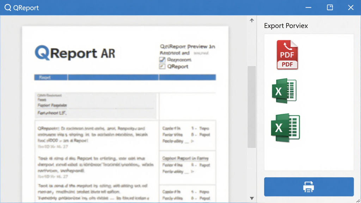Select the larger Excel icon above the print button
Viewport: 361px width, 203px height.
pos(286,128)
